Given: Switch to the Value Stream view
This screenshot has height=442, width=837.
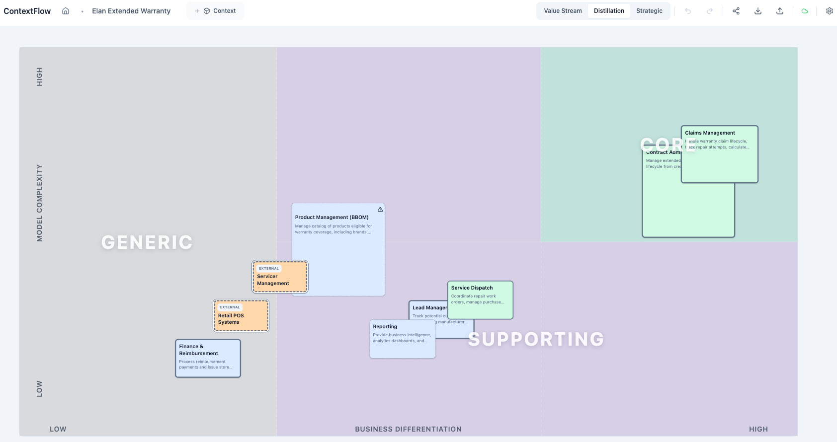Looking at the screenshot, I should pos(563,11).
